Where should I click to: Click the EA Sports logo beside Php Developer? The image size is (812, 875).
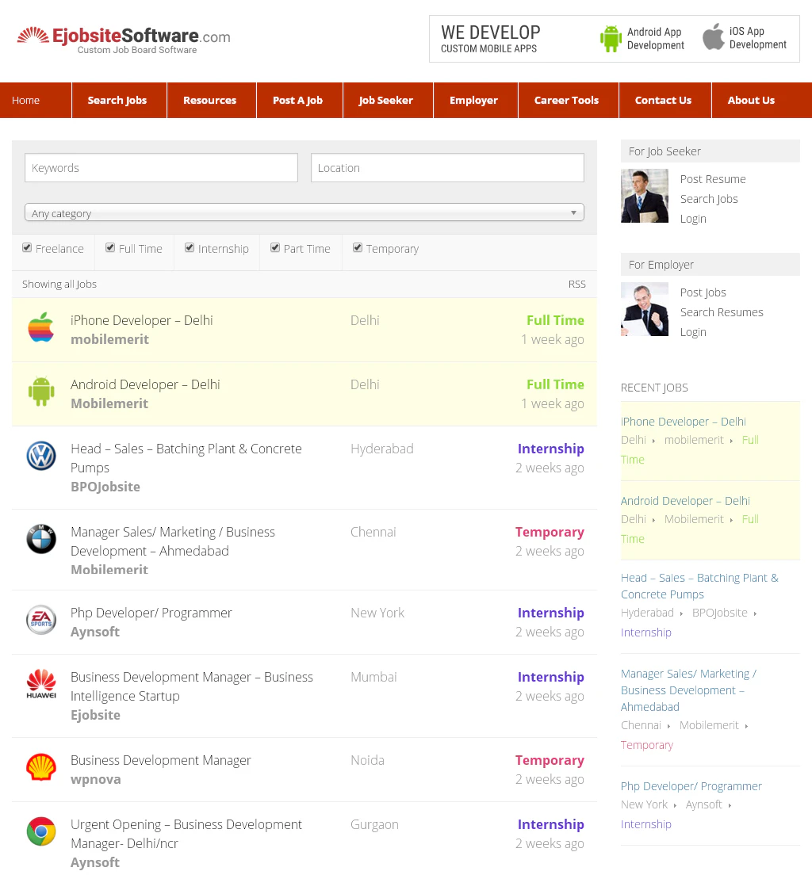click(41, 620)
